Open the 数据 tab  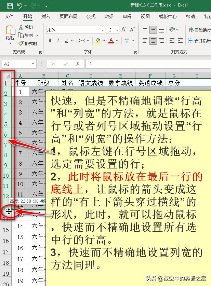click(109, 17)
